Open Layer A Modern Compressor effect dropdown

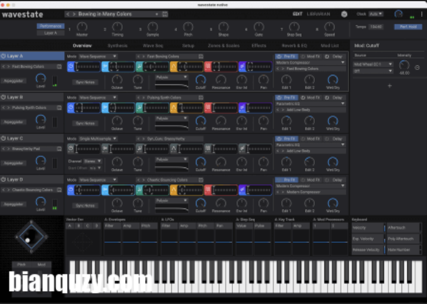coord(310,63)
